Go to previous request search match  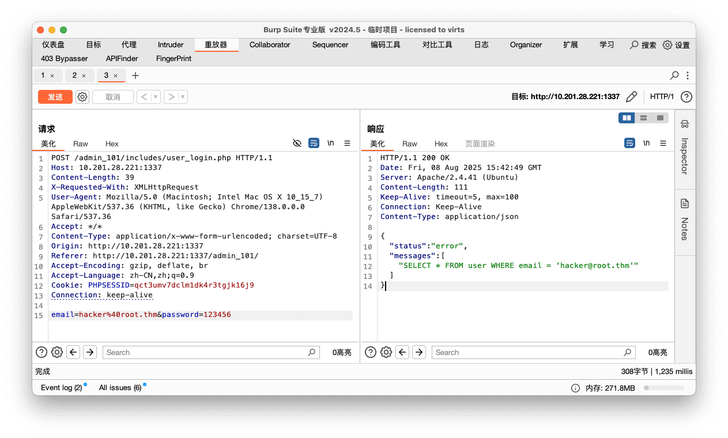[73, 352]
